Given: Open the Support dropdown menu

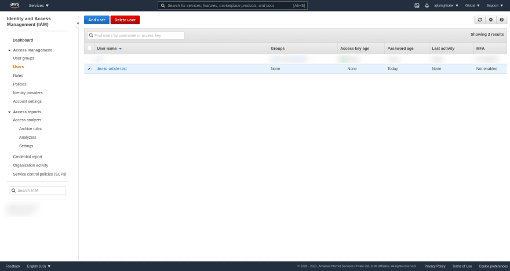Looking at the screenshot, I should tap(495, 6).
